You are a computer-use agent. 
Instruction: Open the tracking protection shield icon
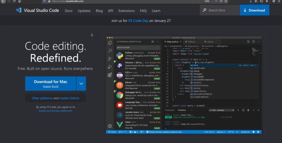44,1
